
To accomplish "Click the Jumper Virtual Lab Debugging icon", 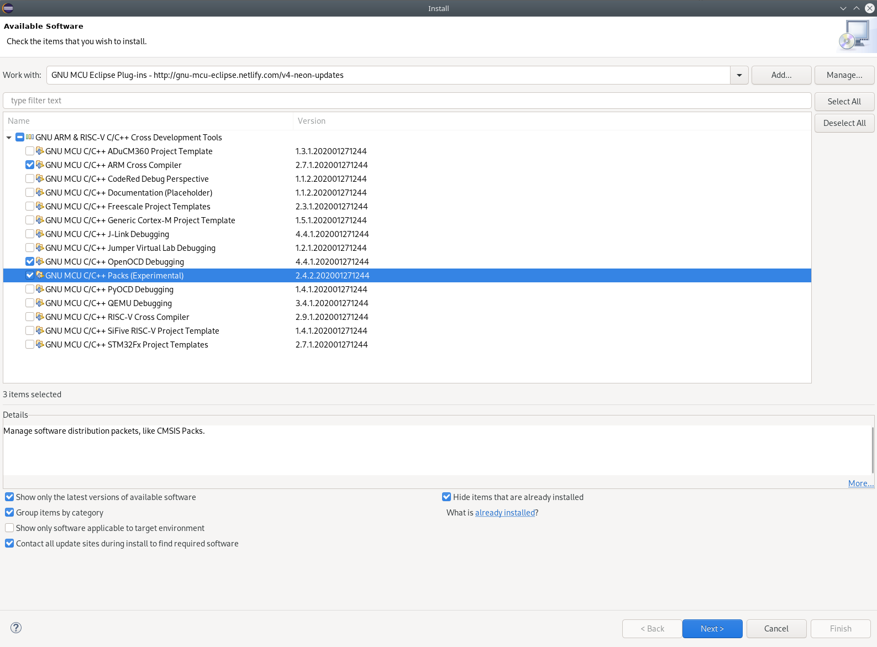I will coord(40,248).
